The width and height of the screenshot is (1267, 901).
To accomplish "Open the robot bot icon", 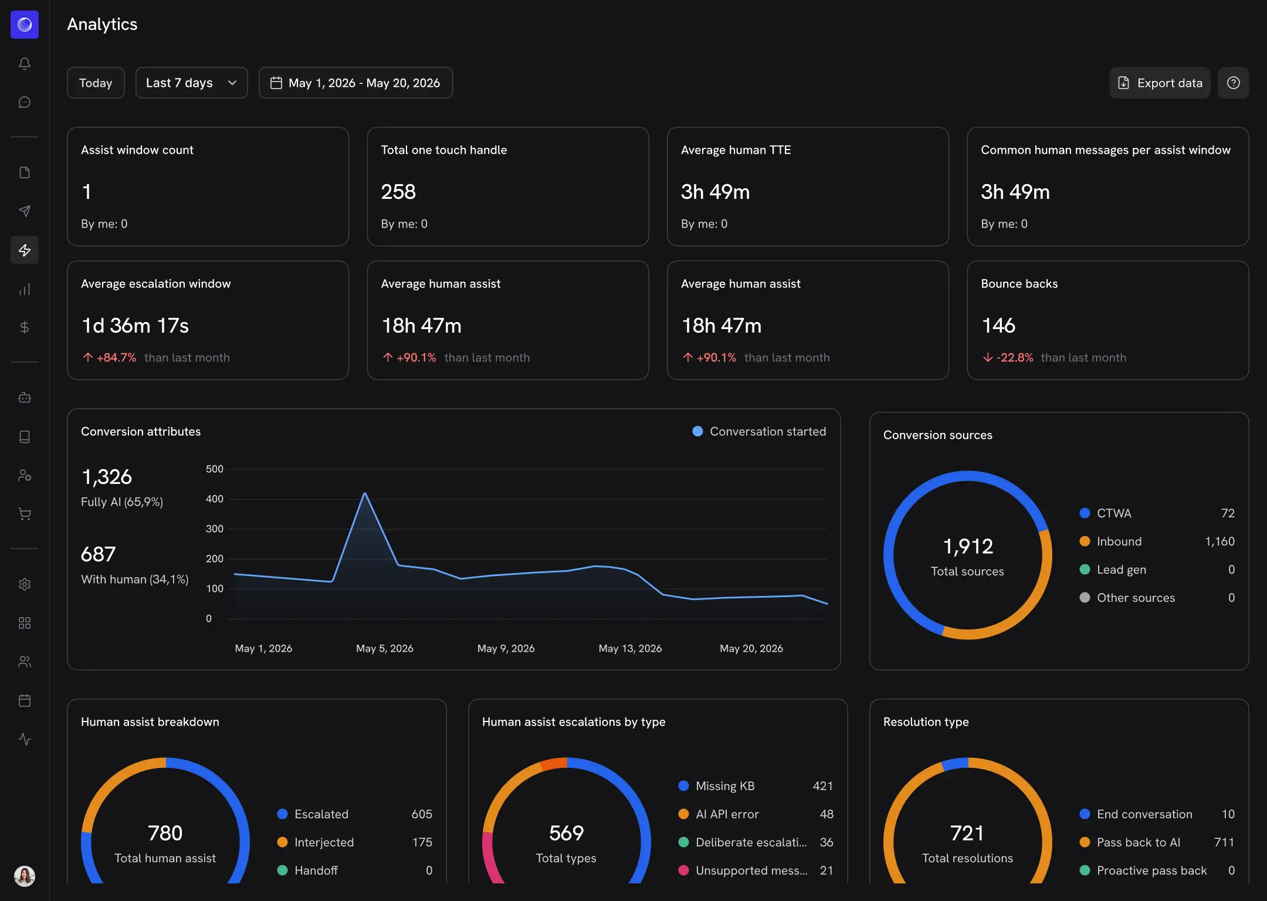I will (x=25, y=398).
